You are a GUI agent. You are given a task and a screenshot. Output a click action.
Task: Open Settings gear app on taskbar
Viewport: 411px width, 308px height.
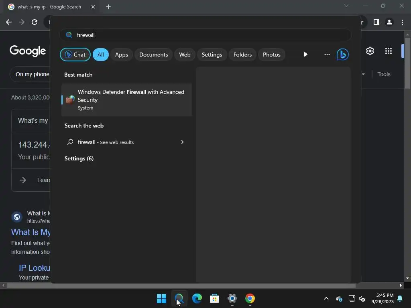232,298
